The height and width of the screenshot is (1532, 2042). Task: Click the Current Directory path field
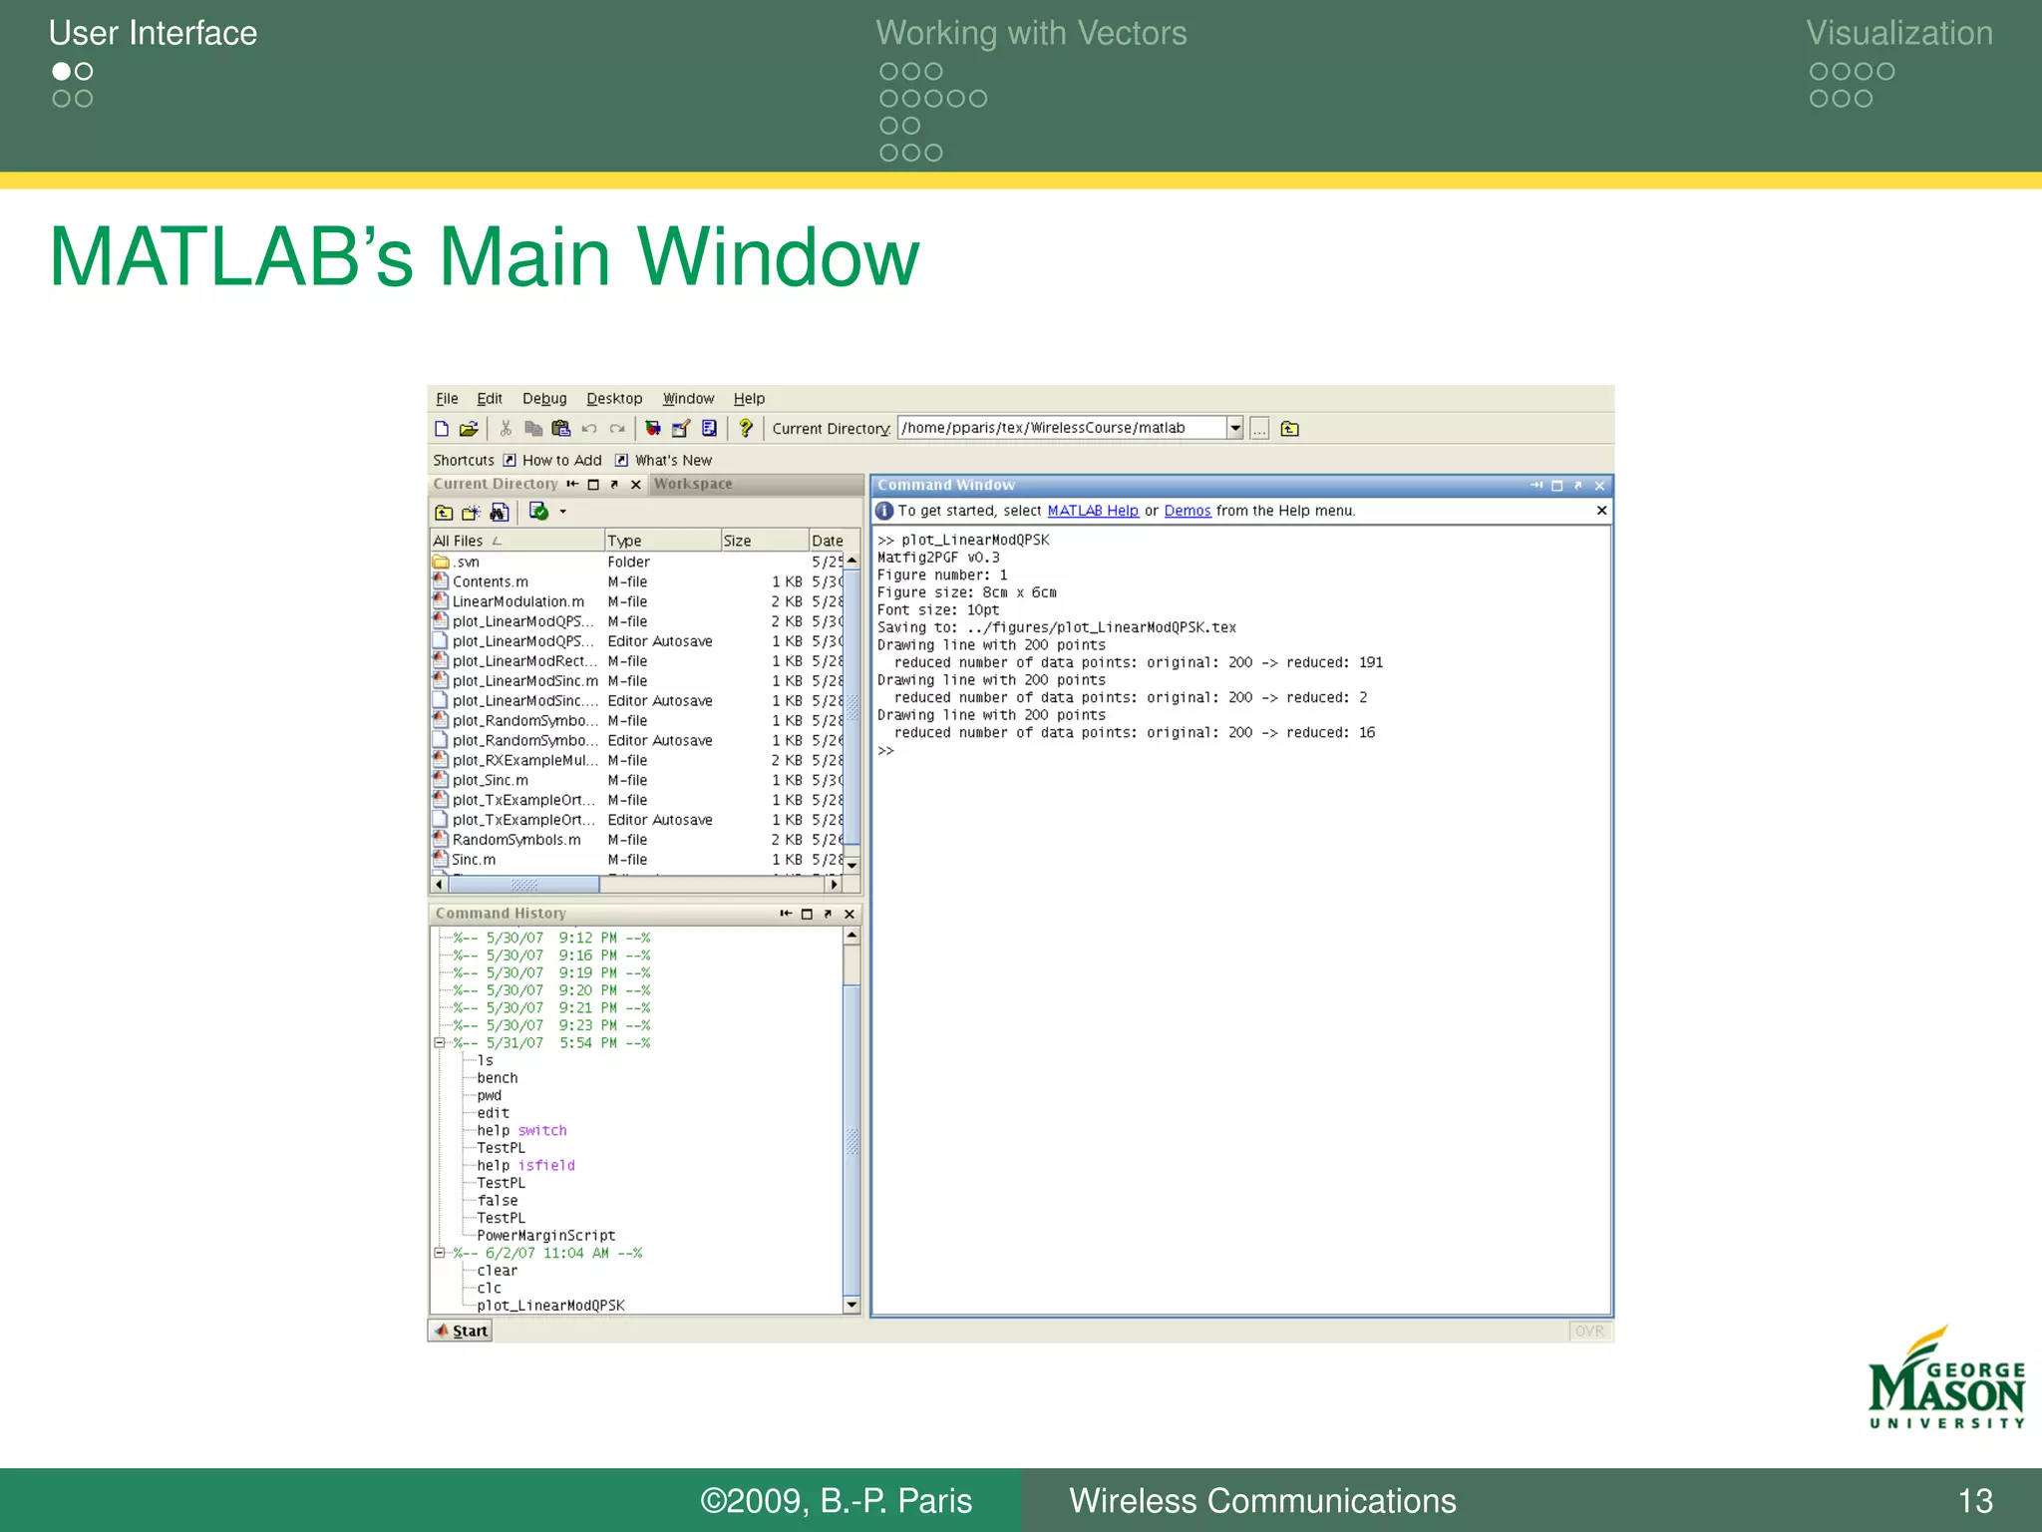1063,428
